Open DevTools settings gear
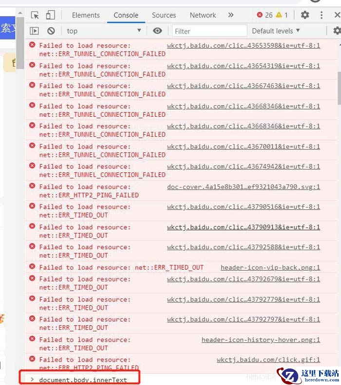Screen dimensions: 341x385 [x=305, y=15]
